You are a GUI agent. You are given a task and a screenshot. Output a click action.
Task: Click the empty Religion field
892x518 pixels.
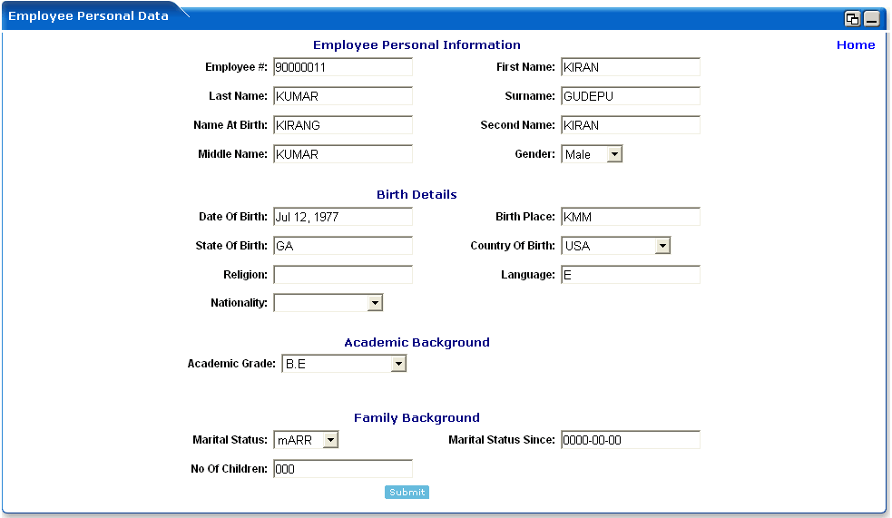tap(343, 275)
